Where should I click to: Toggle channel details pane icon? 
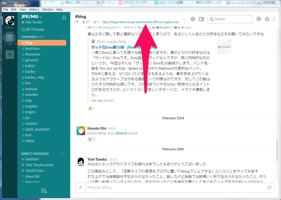coord(201,19)
